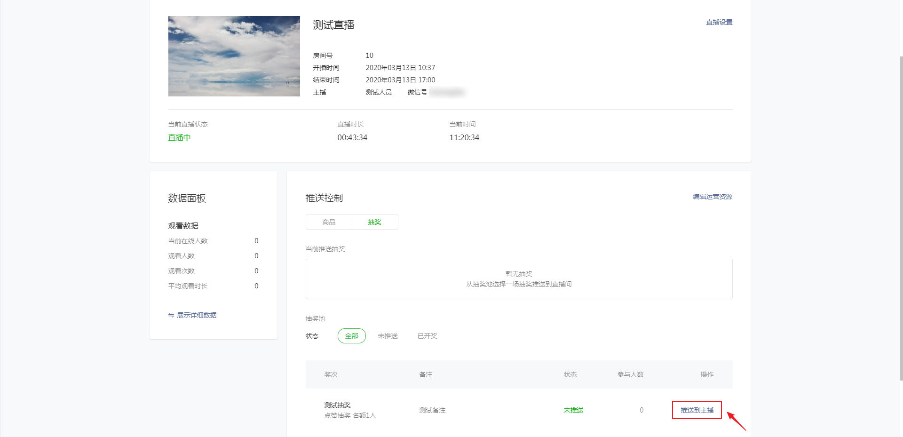Click the 奖次 column header
Viewport: 903px width, 437px height.
click(x=331, y=374)
